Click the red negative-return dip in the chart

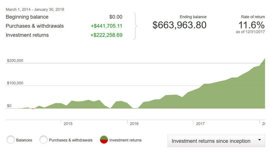33,108
